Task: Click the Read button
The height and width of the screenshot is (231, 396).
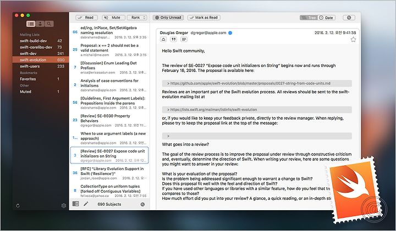Action: [86, 18]
